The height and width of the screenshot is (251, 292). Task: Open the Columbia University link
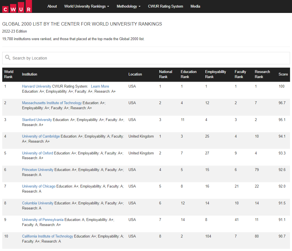(x=38, y=203)
